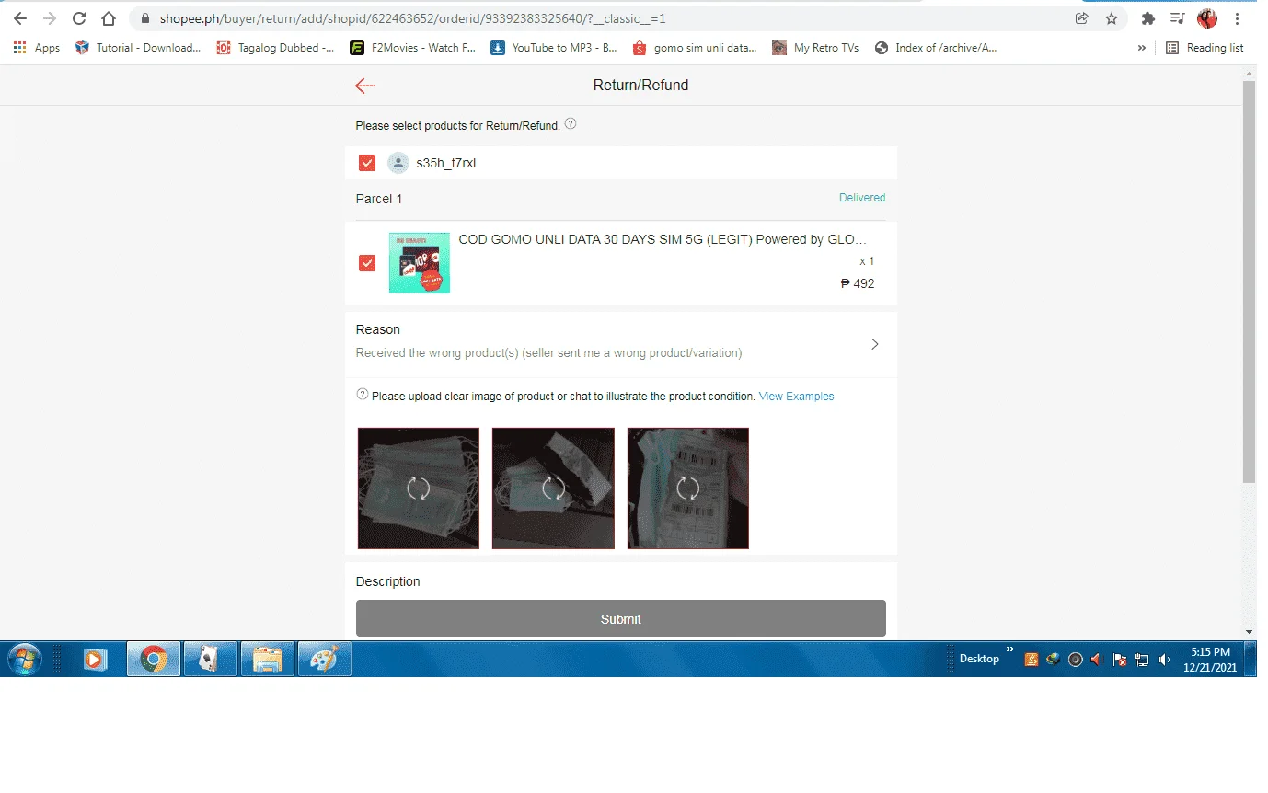Expand the Desktop toolbar chevron
1268x793 pixels.
pos(1010,650)
